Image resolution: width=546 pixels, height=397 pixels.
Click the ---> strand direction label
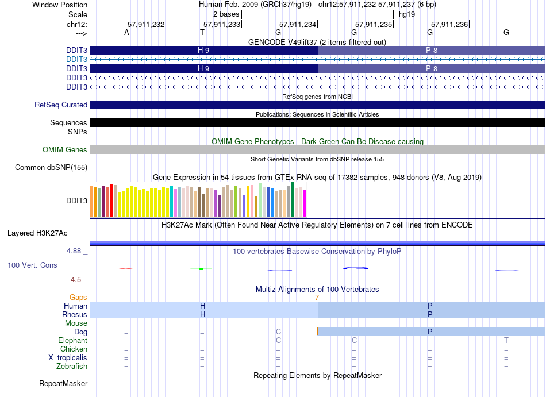pos(82,33)
